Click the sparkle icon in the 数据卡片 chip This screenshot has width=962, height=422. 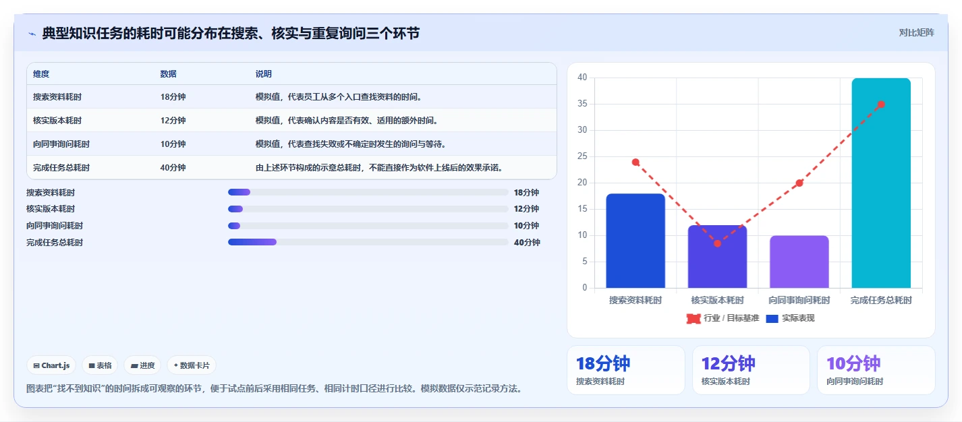[x=176, y=365]
